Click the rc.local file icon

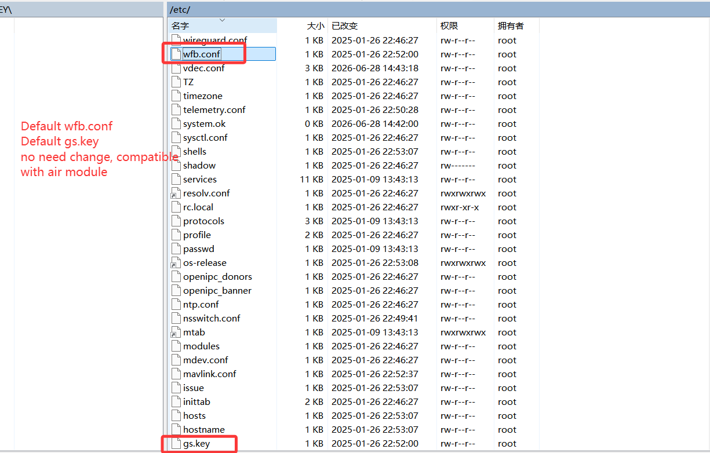click(176, 207)
